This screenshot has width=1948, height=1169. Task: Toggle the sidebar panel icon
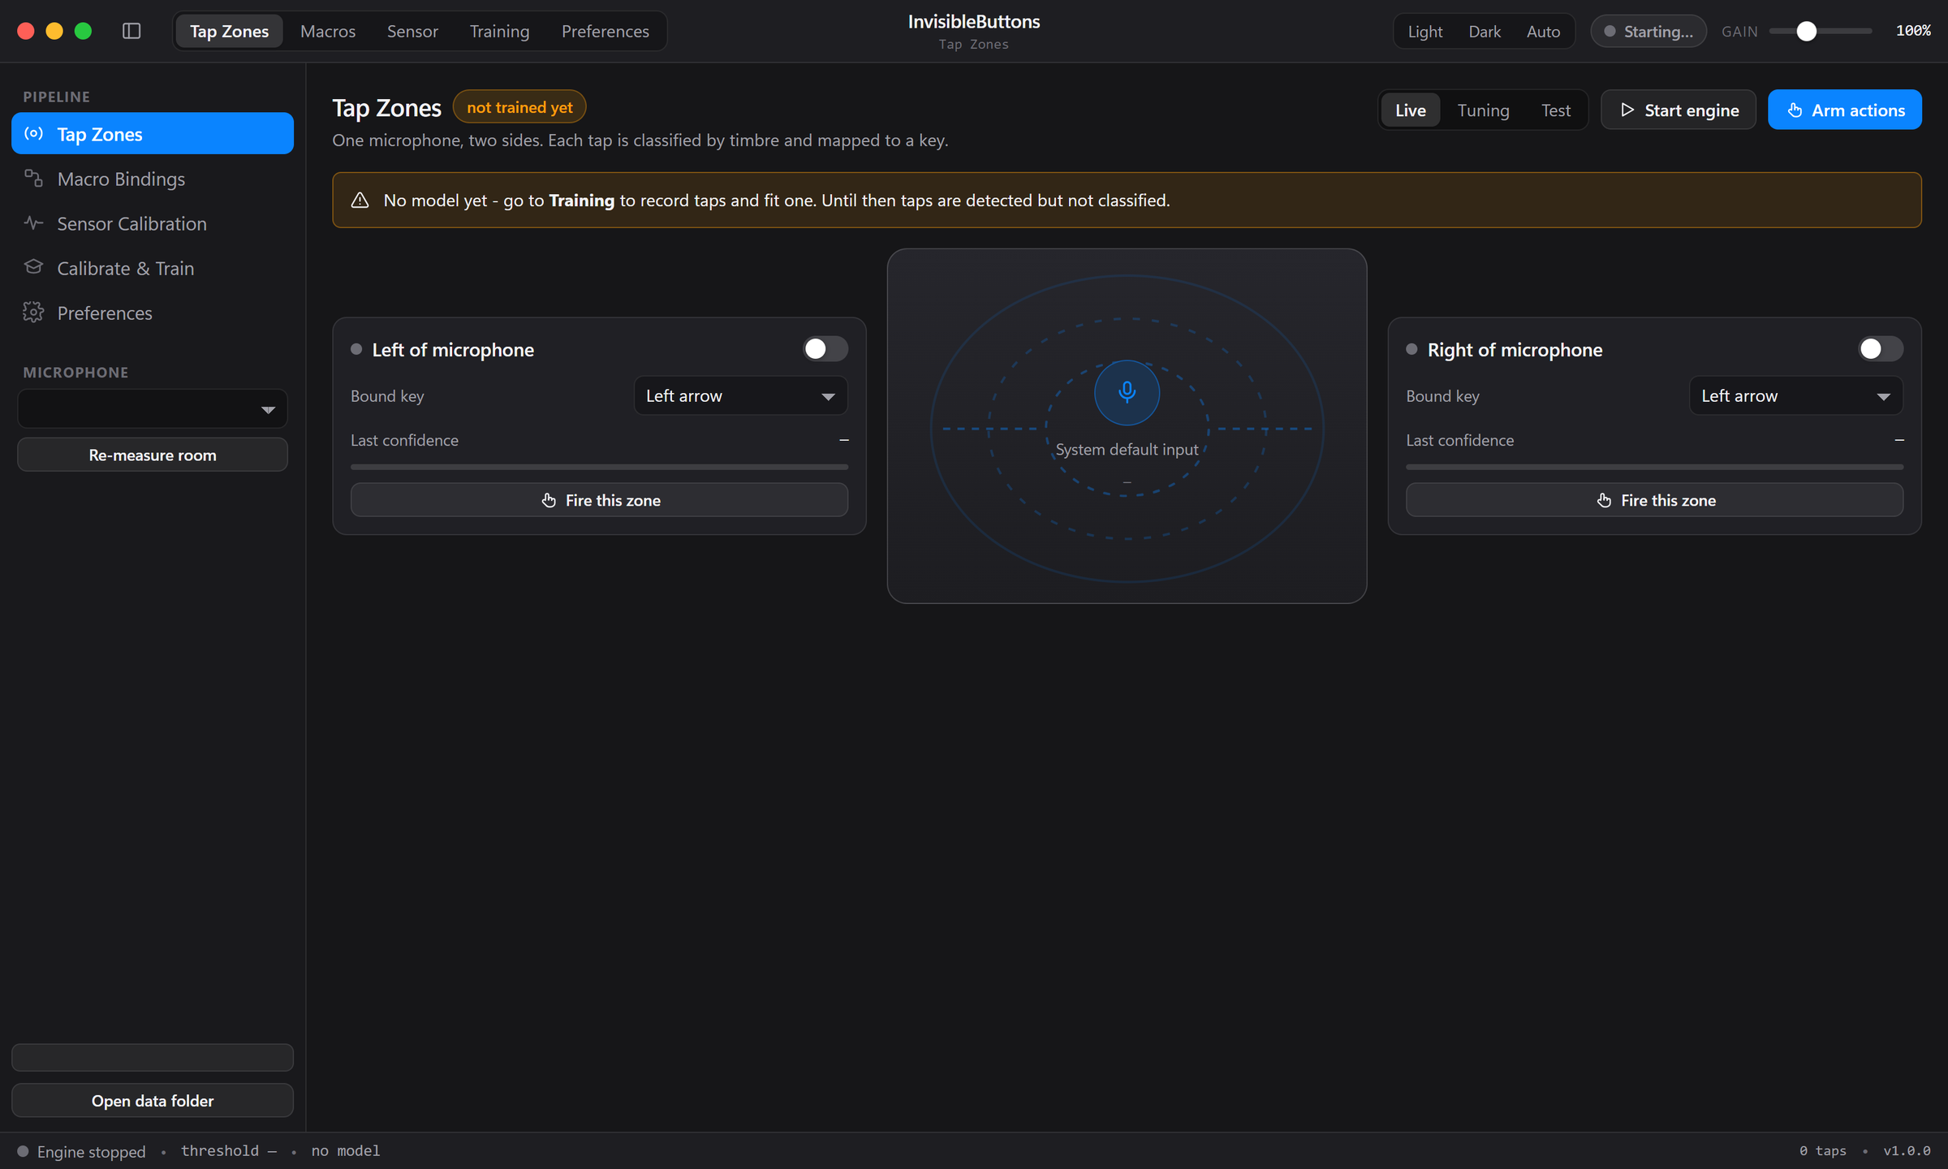point(131,31)
